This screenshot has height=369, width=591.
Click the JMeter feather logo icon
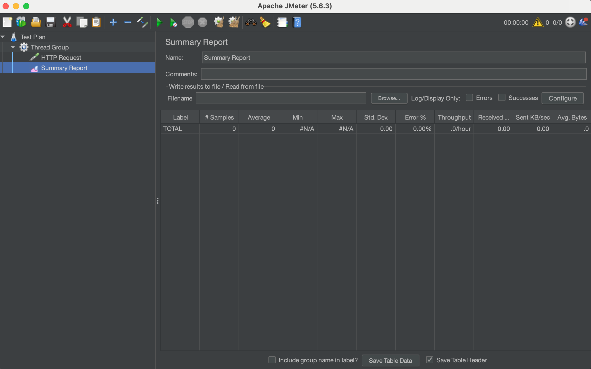[584, 22]
